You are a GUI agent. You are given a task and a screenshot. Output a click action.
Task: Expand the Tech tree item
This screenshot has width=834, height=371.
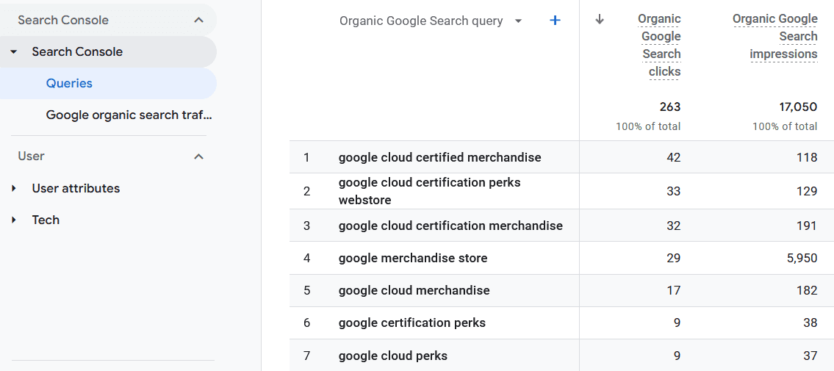14,220
